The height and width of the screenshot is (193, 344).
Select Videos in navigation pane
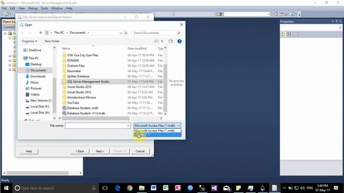tap(35, 94)
